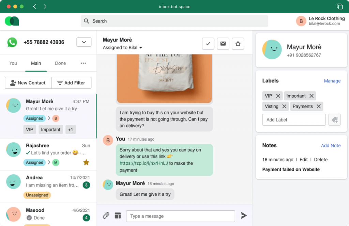Open the tote bag product image

coord(164,79)
